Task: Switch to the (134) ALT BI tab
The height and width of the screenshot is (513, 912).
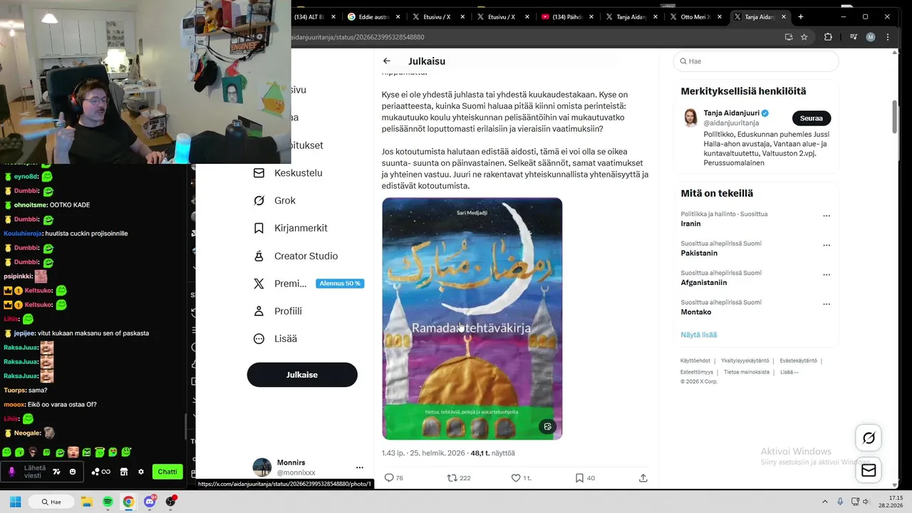Action: tap(309, 16)
